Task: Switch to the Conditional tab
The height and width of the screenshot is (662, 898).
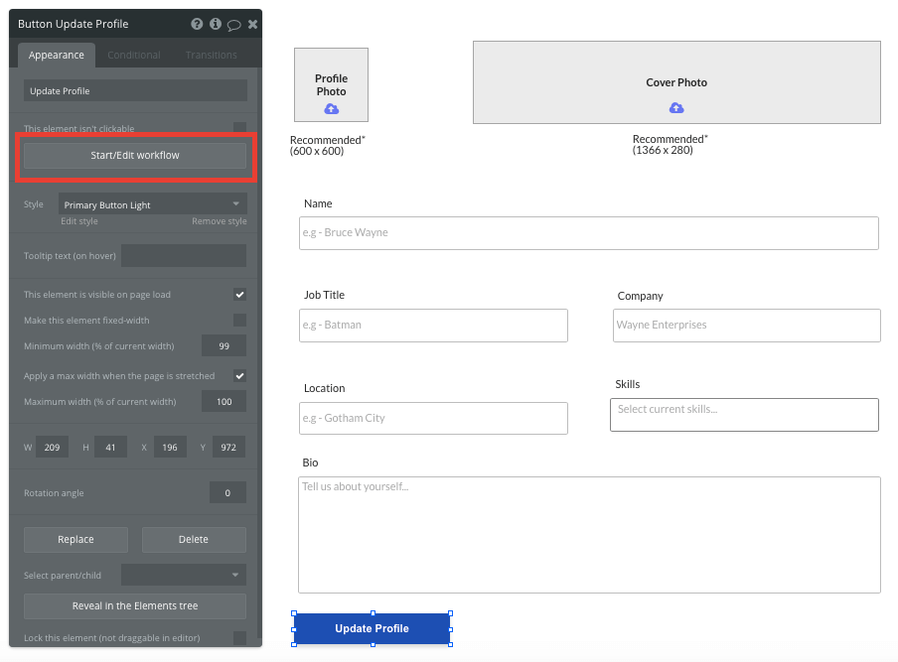Action: click(133, 55)
